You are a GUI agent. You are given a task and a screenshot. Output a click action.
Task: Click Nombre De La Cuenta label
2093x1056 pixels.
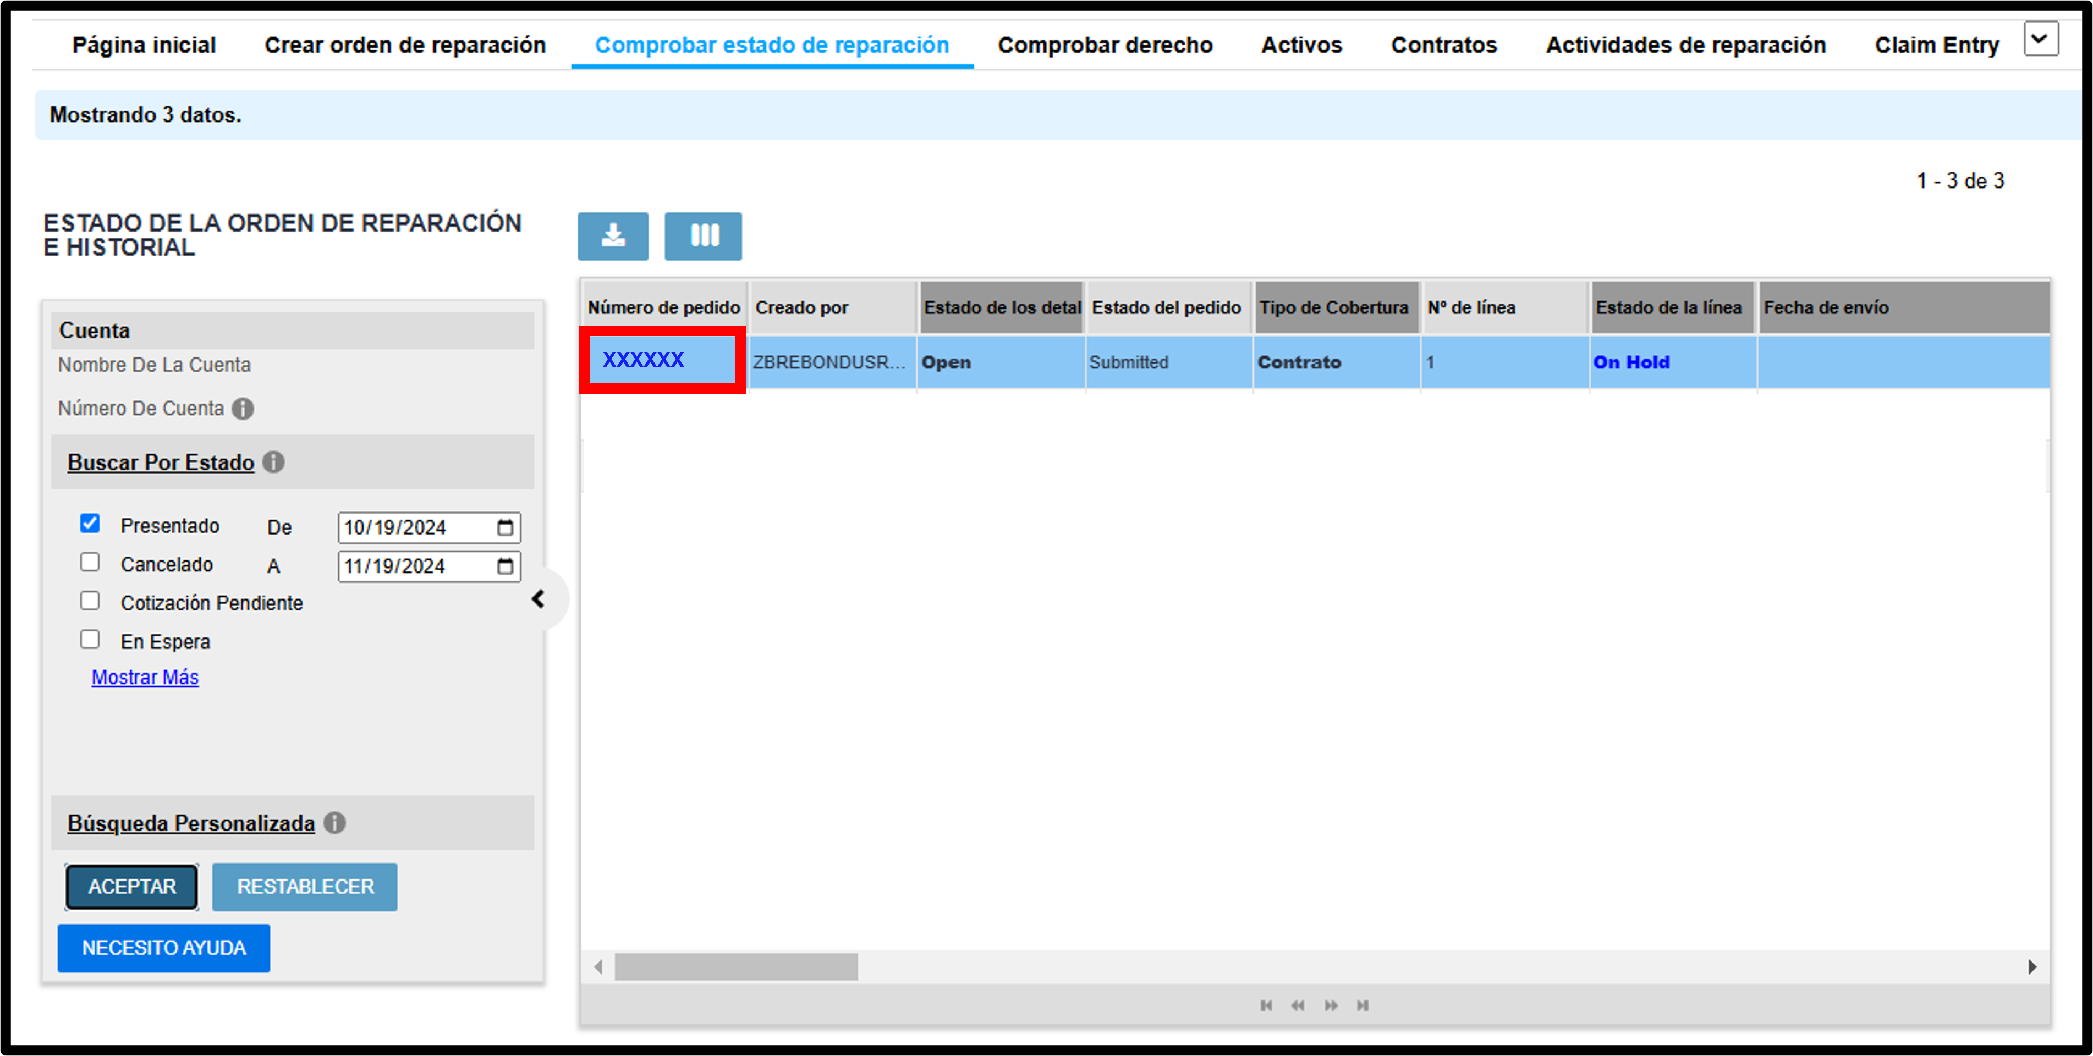pyautogui.click(x=155, y=365)
